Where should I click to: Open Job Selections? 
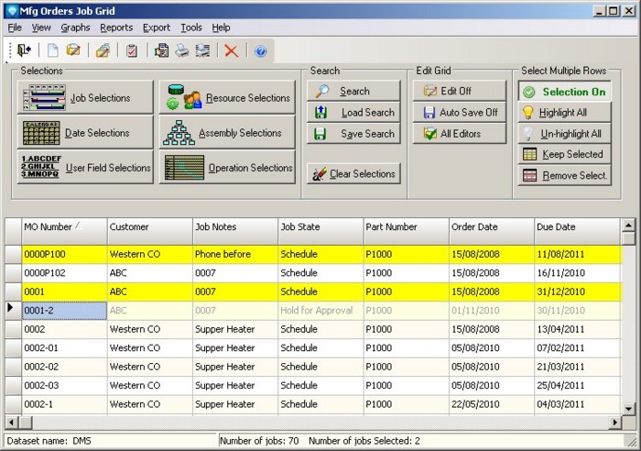tap(85, 98)
